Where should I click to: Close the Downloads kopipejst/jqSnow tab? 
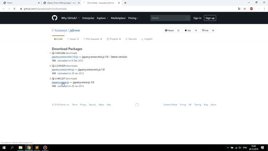tap(119, 3)
